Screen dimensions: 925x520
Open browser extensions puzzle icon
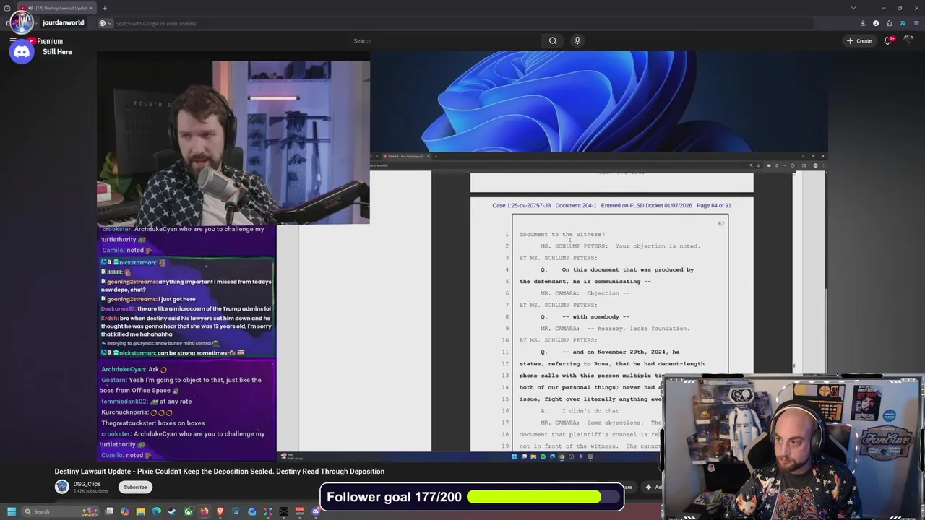tap(889, 23)
